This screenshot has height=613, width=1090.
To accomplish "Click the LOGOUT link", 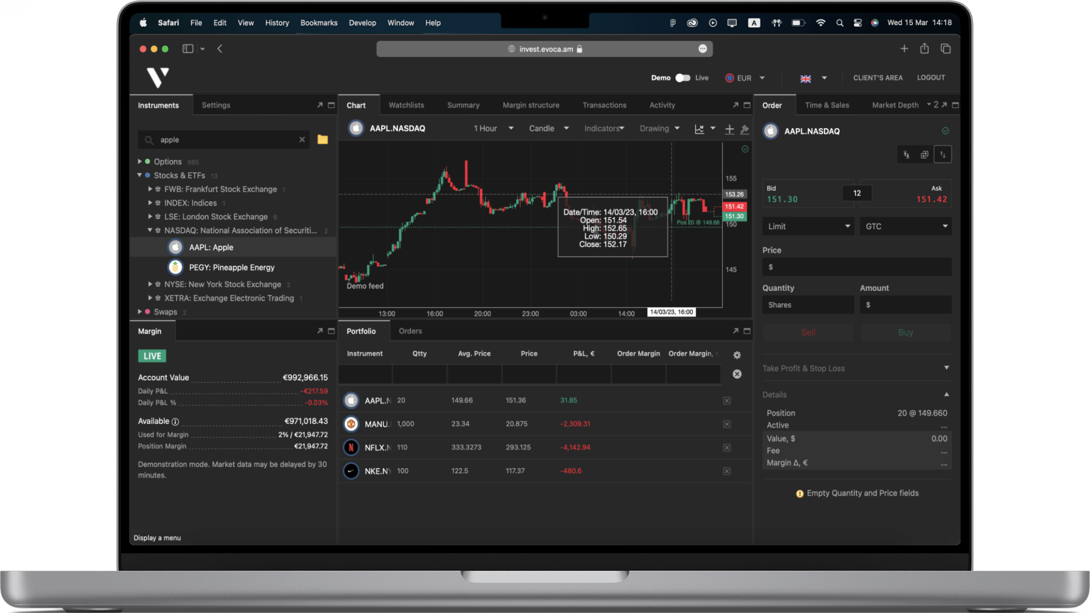I will point(931,77).
